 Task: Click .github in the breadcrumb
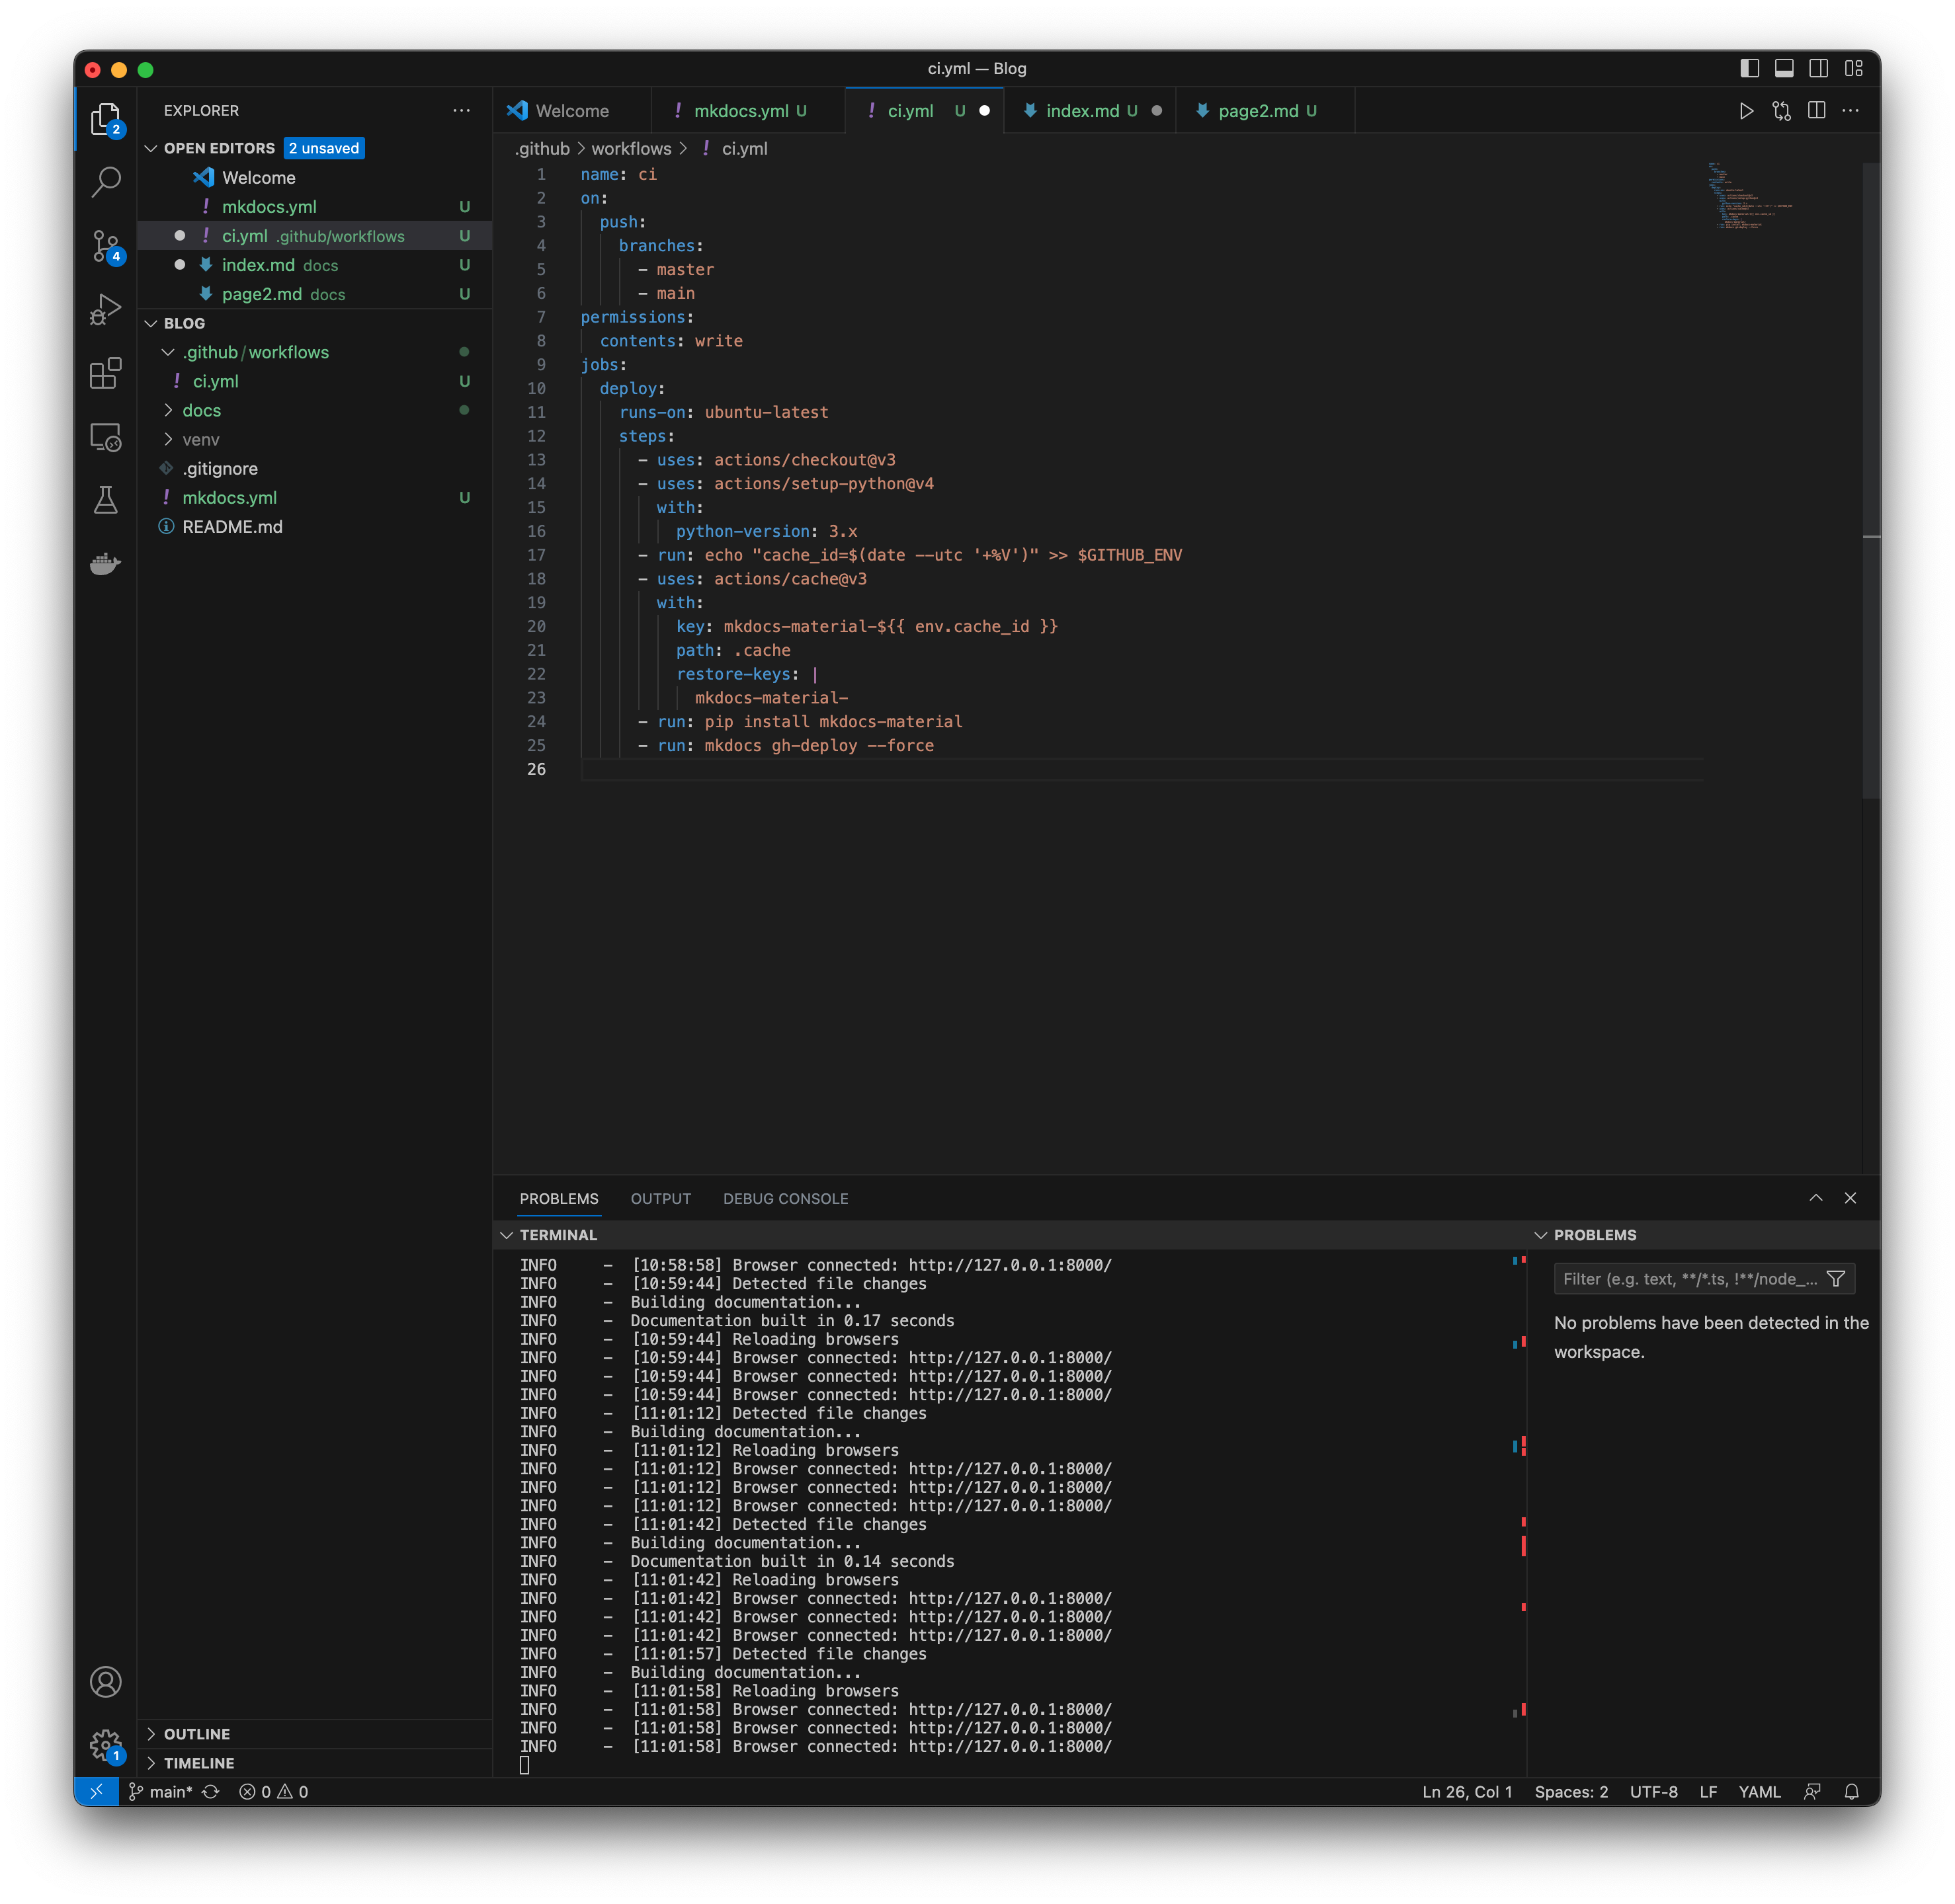[542, 148]
